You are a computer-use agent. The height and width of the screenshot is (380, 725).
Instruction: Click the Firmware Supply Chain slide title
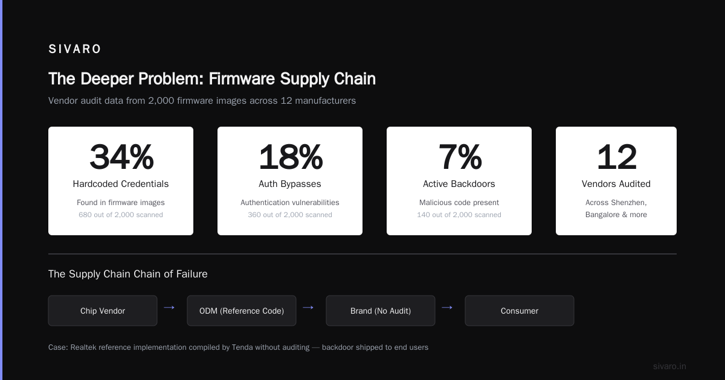[x=212, y=79]
